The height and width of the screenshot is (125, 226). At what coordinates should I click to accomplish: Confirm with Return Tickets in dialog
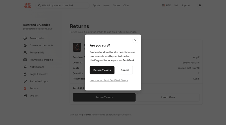tap(102, 70)
